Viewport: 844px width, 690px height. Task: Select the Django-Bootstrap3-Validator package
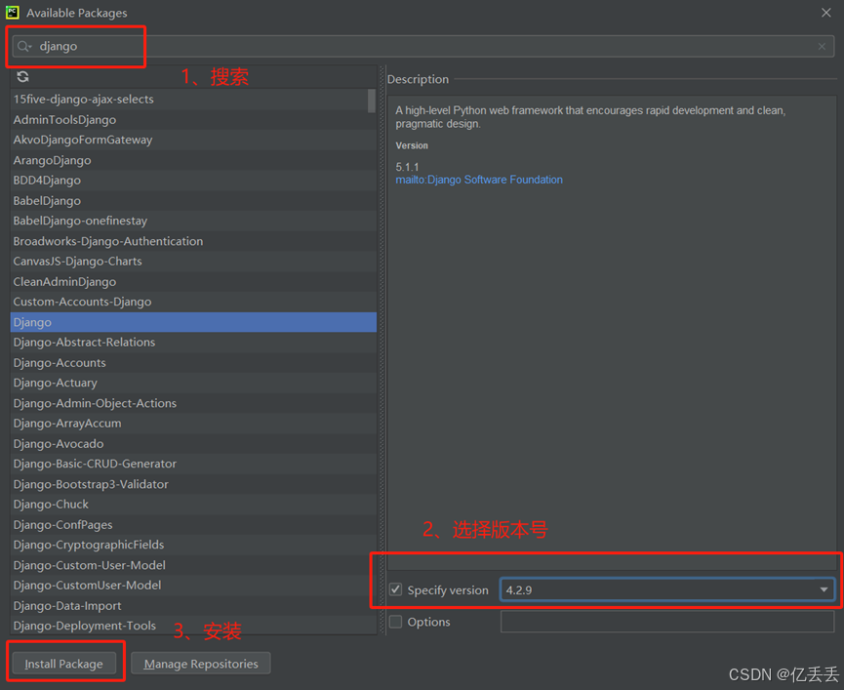click(x=193, y=484)
